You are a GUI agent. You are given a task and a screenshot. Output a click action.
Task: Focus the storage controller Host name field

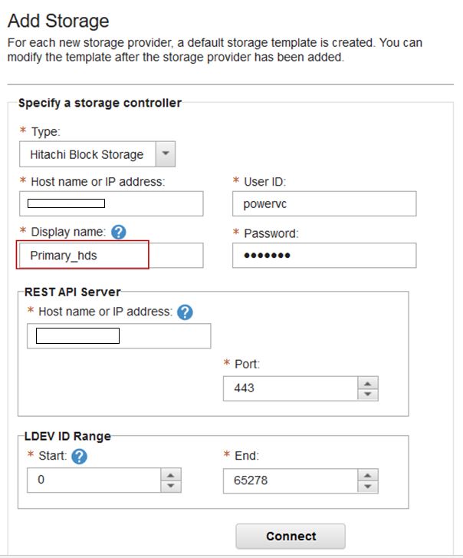click(x=111, y=203)
